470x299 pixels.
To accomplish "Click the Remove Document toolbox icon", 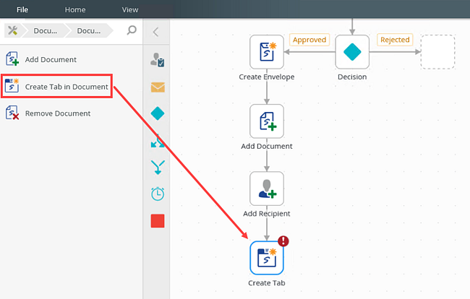I will tap(12, 113).
